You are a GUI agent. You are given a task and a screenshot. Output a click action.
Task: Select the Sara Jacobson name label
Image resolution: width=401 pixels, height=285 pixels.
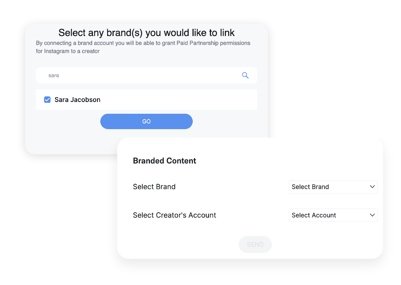[x=78, y=100]
